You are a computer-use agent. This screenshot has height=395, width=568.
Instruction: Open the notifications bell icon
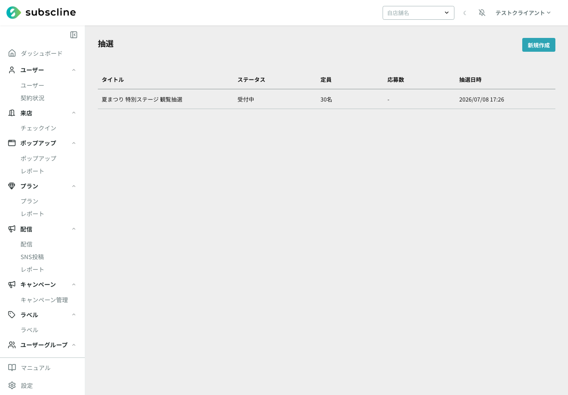pos(482,13)
